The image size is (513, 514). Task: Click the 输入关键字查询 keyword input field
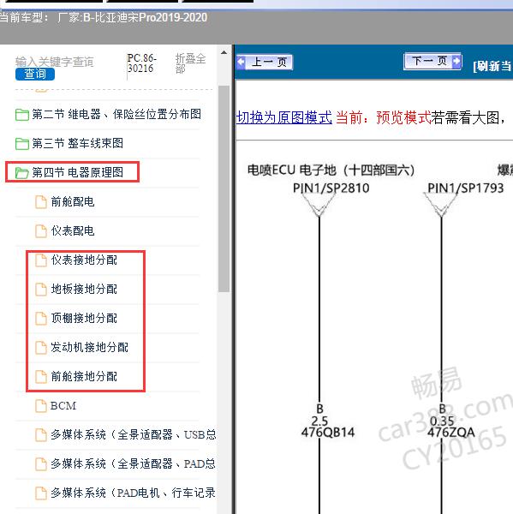pos(55,62)
